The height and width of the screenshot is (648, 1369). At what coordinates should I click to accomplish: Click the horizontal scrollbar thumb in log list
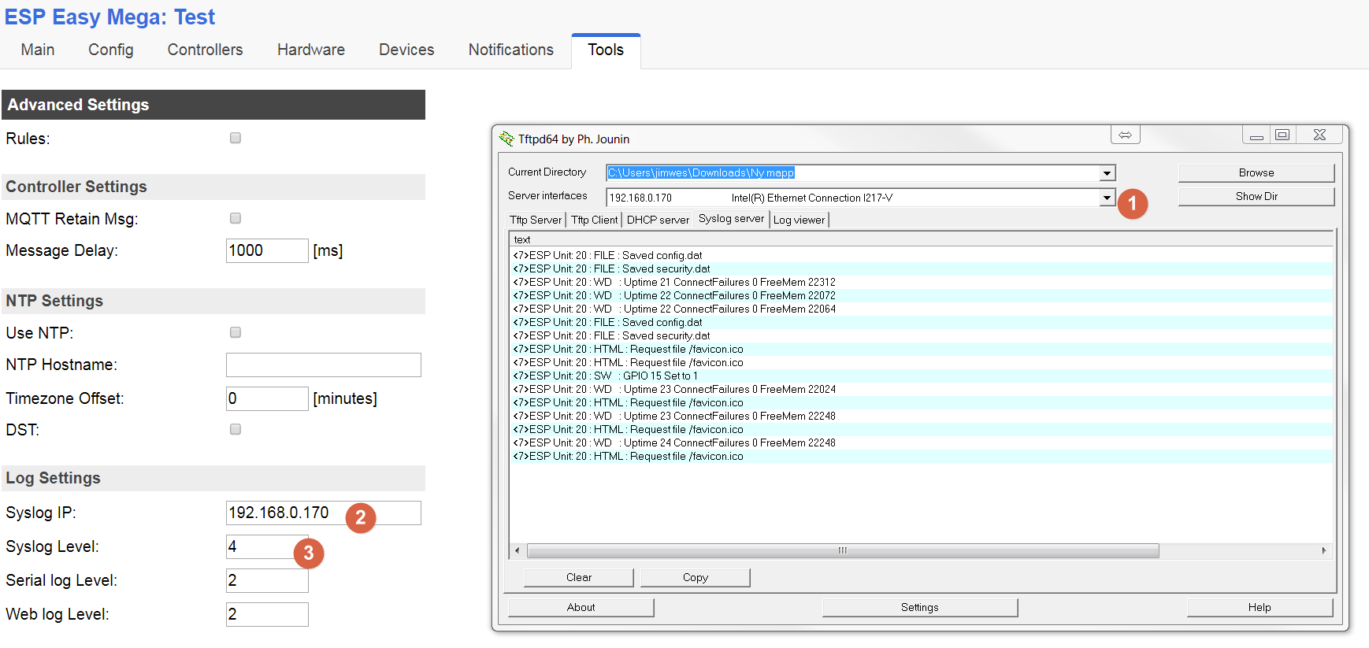(843, 550)
